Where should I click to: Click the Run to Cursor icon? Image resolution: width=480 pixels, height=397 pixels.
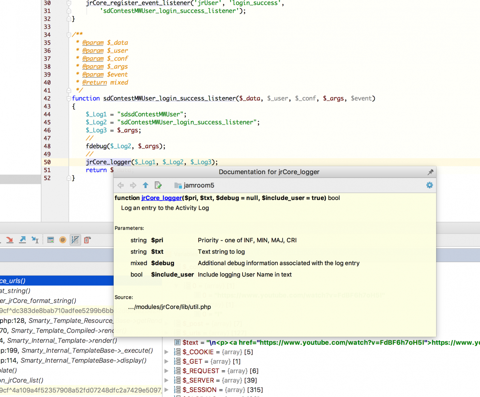point(35,240)
